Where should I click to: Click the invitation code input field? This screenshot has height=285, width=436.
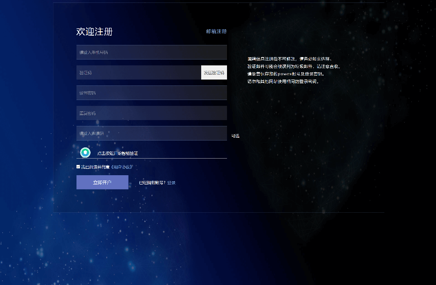(x=152, y=133)
